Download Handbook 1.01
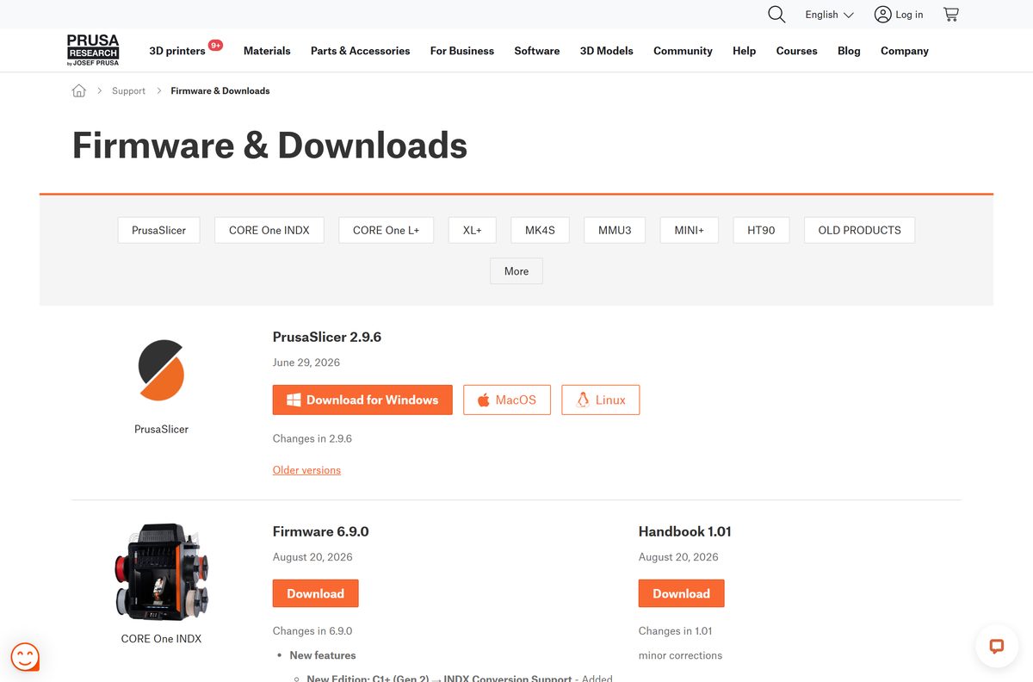This screenshot has width=1033, height=682. (682, 593)
